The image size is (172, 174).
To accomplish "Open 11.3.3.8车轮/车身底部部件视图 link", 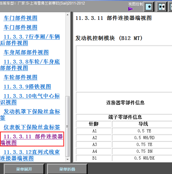I will coord(30,65).
